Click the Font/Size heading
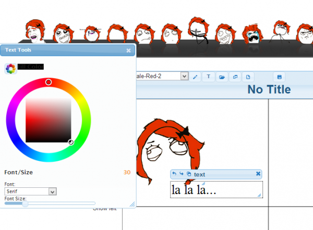Image resolution: width=313 pixels, height=230 pixels. click(19, 172)
